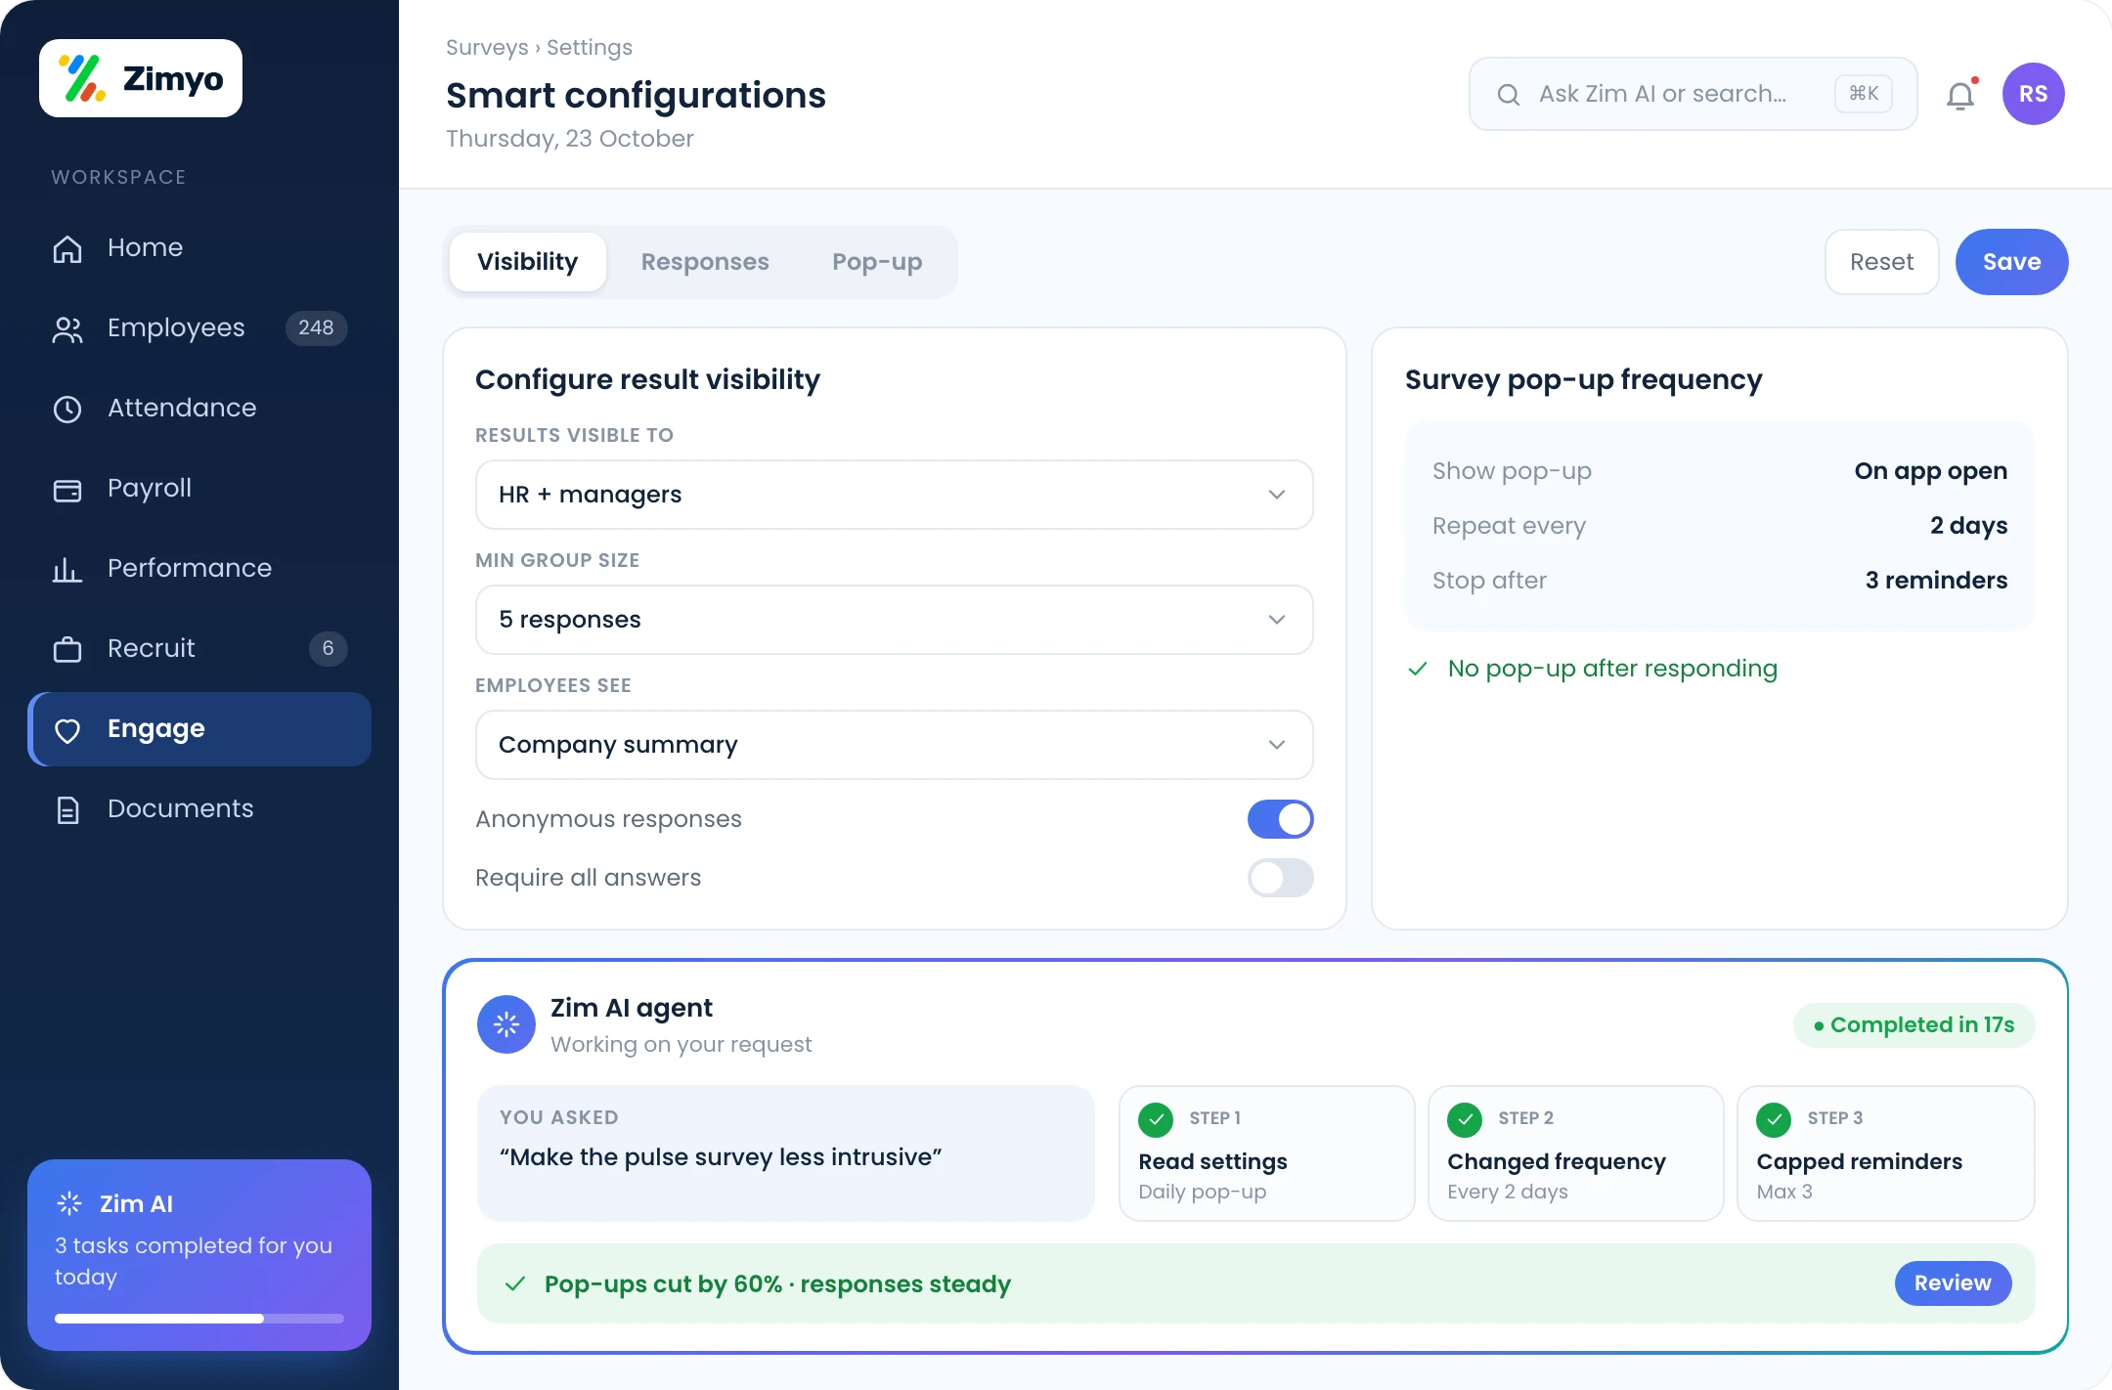The height and width of the screenshot is (1390, 2112).
Task: Click the 'Pop-ups cut by 60%' summary text
Action: 777,1284
